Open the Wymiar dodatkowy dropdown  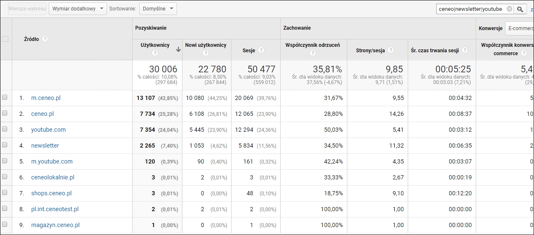pyautogui.click(x=78, y=9)
